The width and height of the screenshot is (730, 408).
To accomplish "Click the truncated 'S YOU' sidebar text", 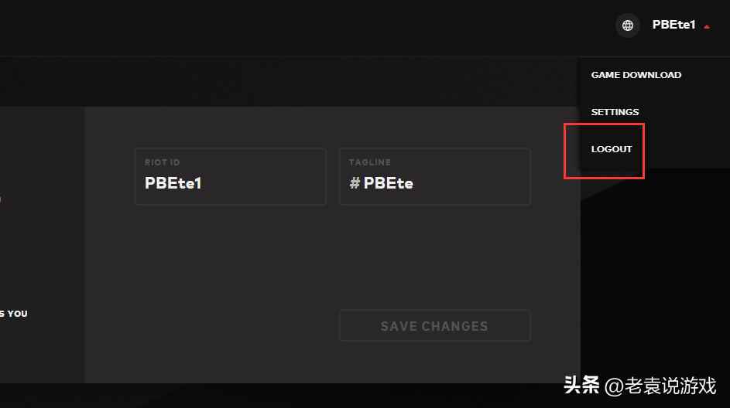I will point(14,314).
